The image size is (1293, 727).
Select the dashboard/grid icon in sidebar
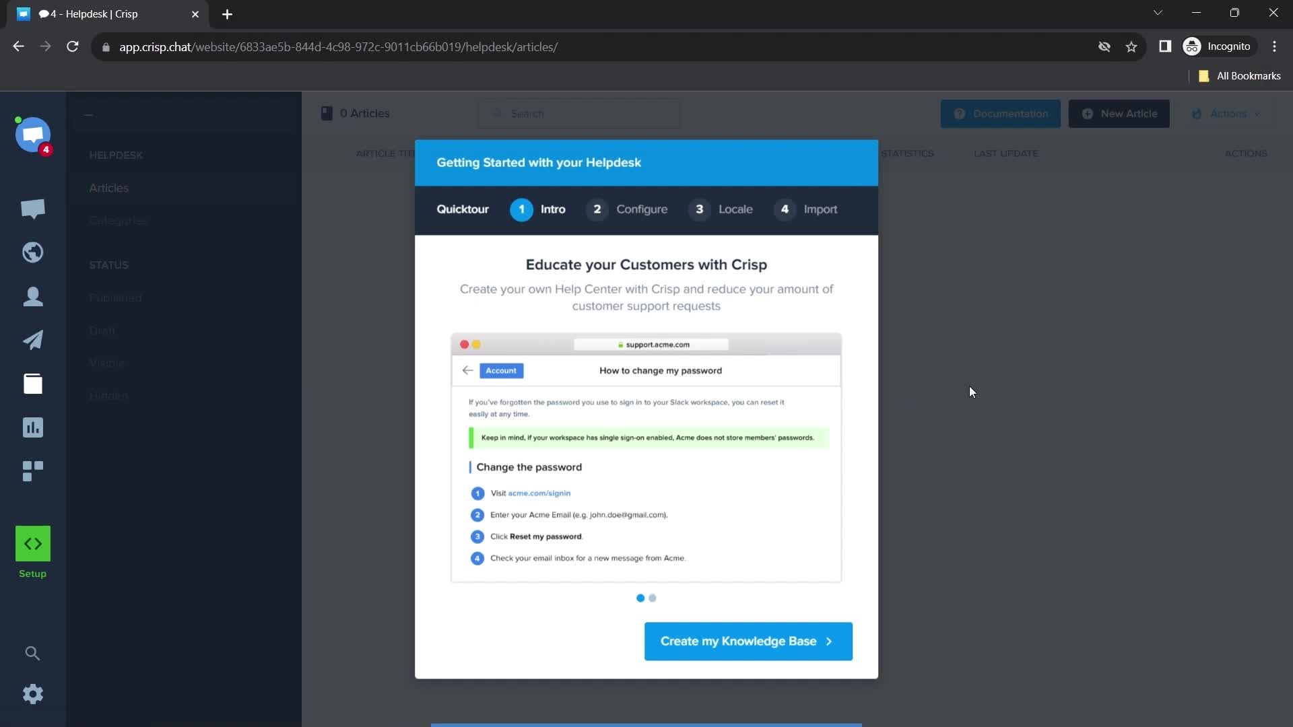(33, 471)
